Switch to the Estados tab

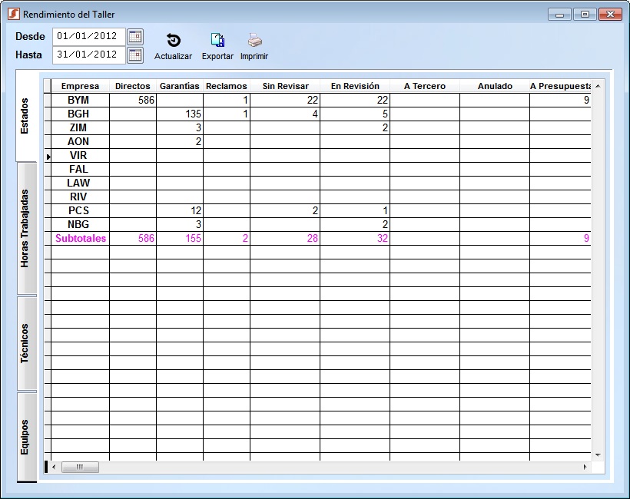26,116
